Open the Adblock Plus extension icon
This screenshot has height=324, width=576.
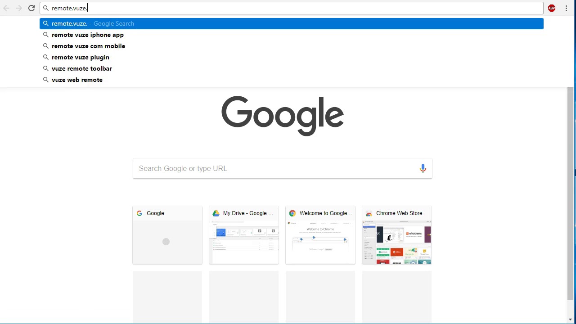[552, 8]
